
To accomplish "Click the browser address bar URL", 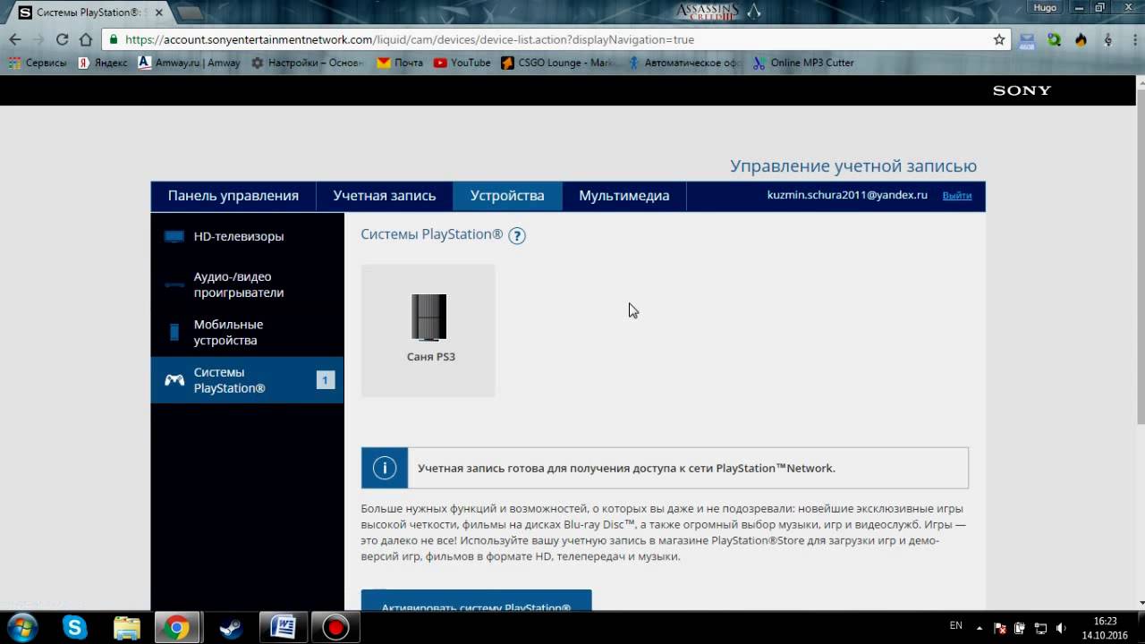I will tap(410, 39).
